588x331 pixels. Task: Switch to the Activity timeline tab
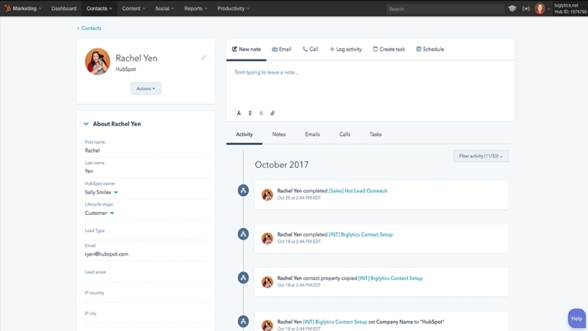pyautogui.click(x=244, y=134)
